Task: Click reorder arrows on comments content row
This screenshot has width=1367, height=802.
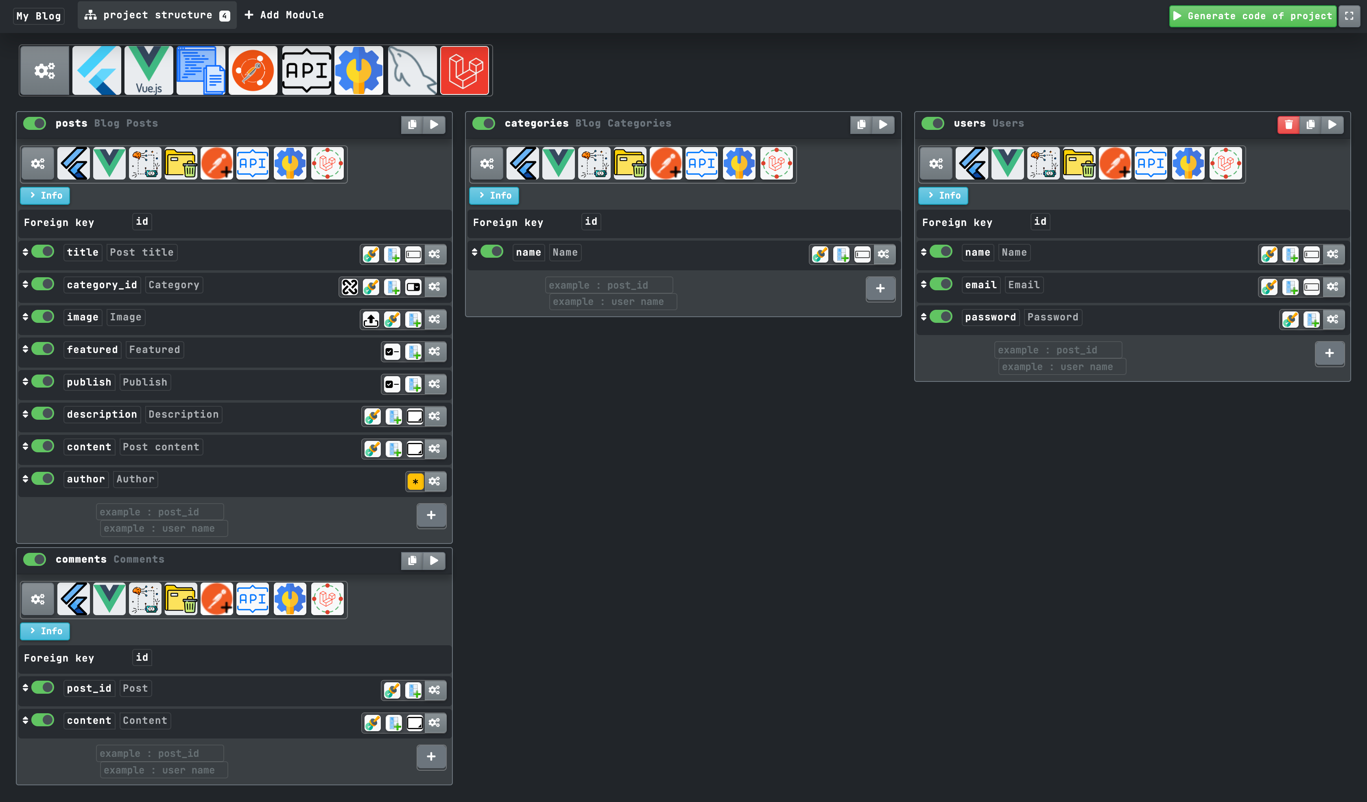Action: click(26, 720)
